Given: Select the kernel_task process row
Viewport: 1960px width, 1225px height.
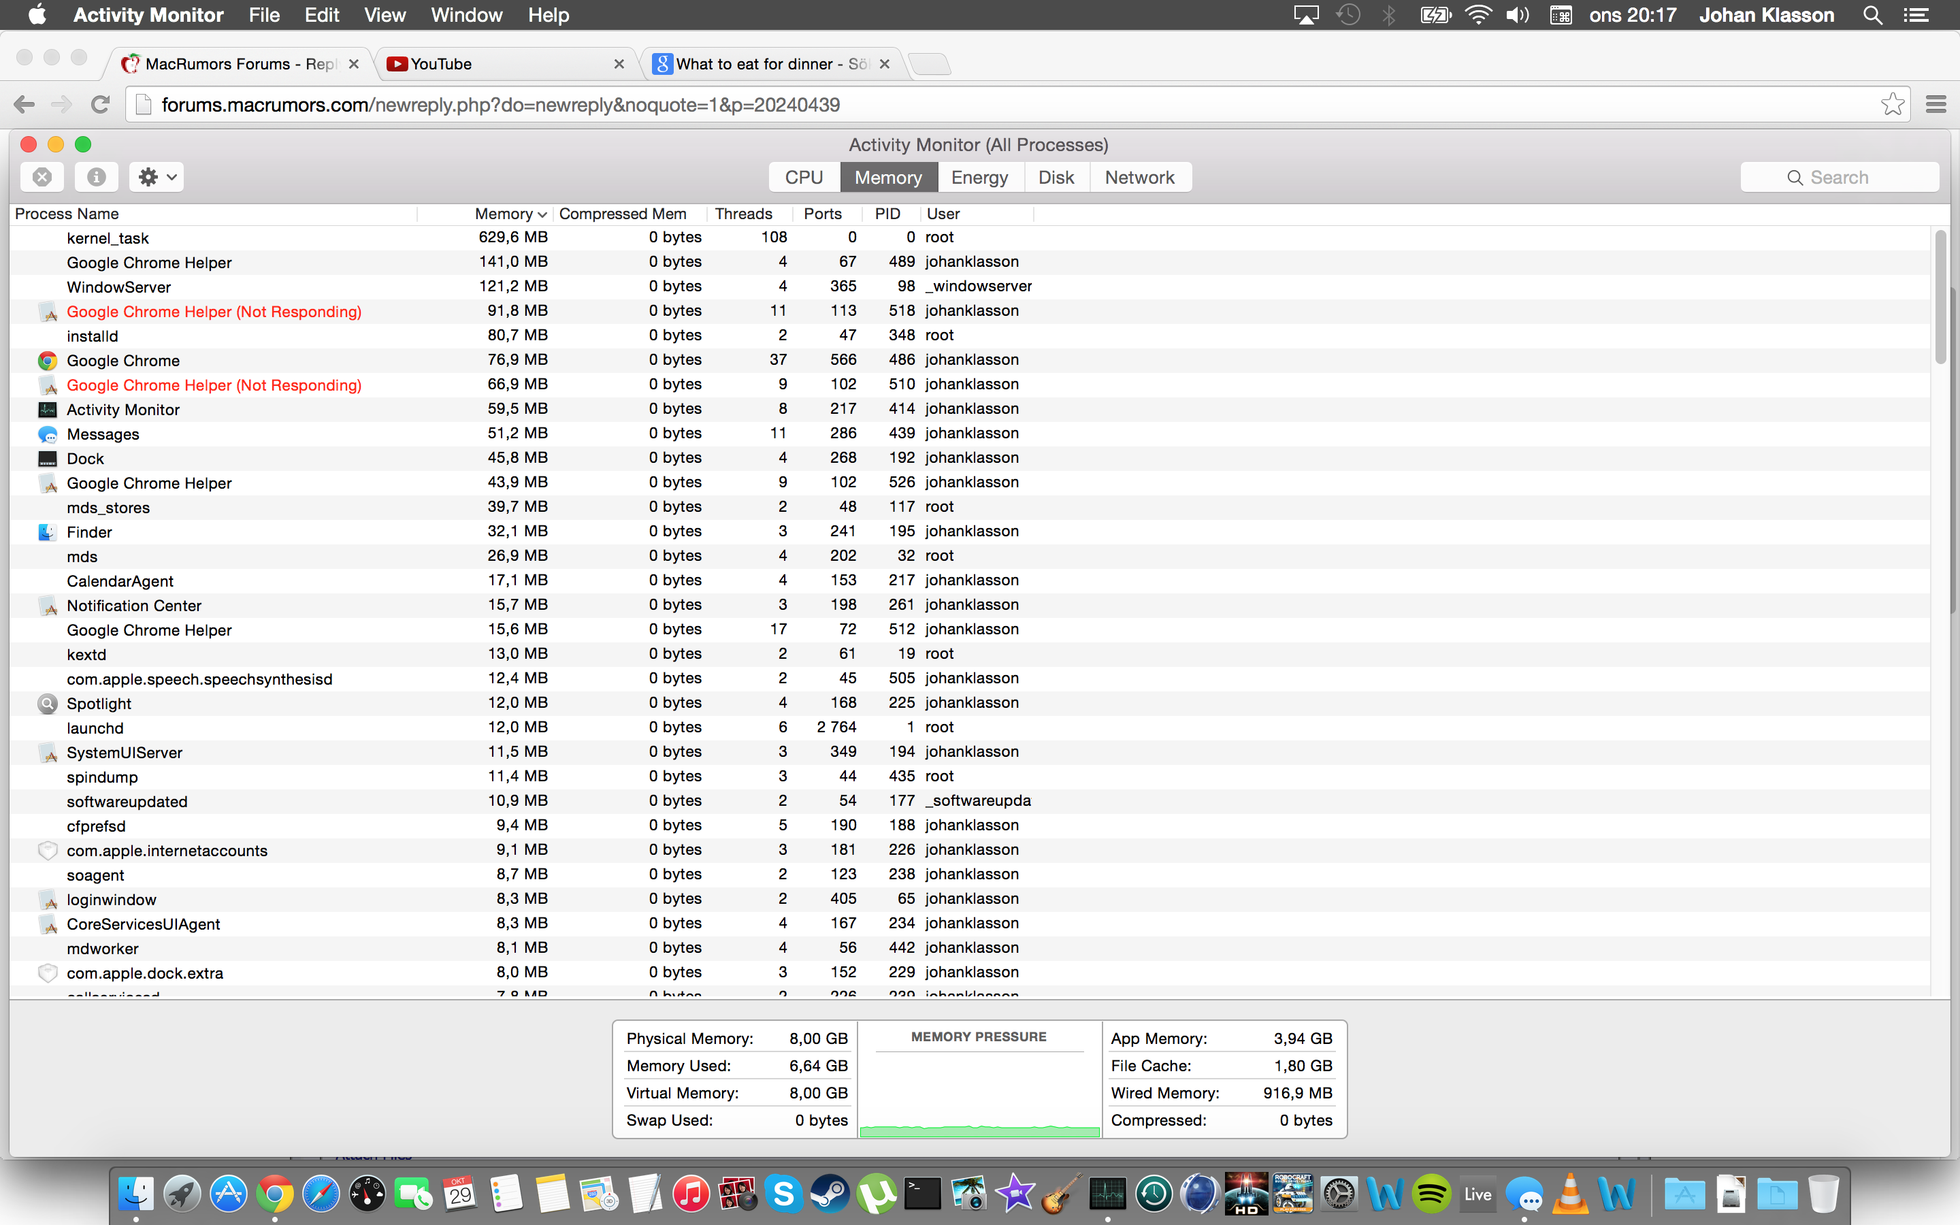Looking at the screenshot, I should [x=970, y=238].
